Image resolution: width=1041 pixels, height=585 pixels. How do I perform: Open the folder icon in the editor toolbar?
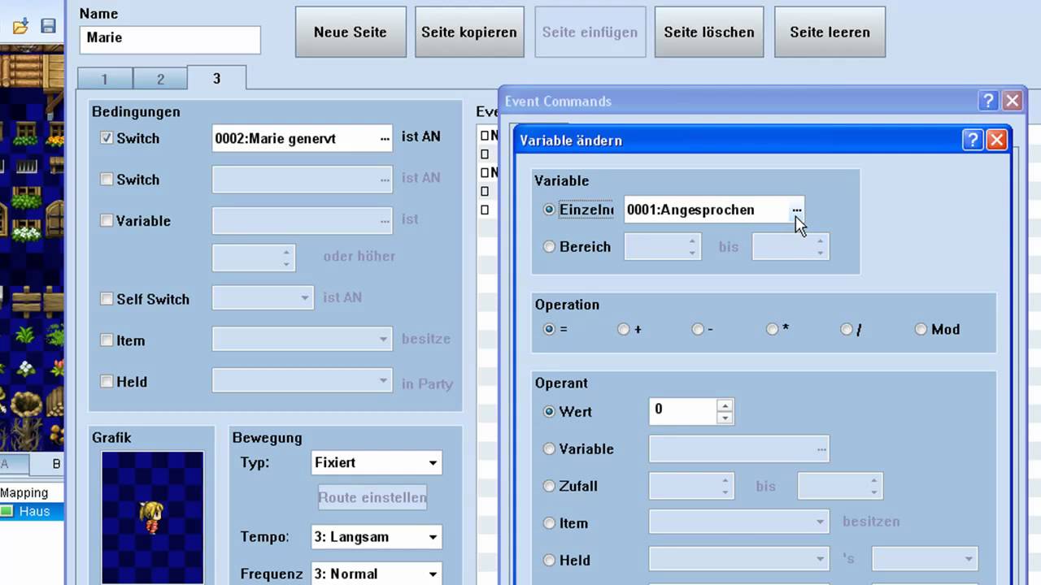click(x=20, y=26)
